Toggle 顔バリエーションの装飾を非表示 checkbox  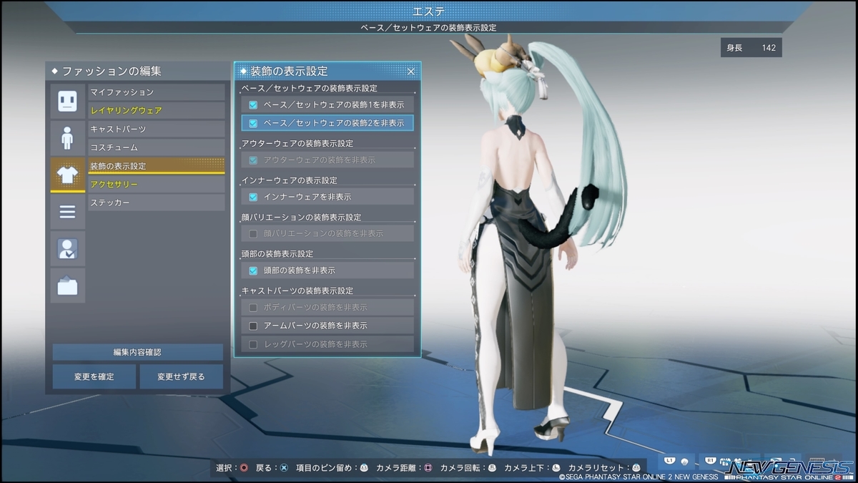252,233
